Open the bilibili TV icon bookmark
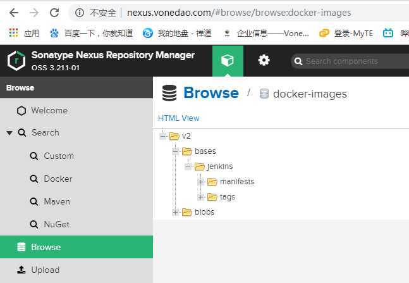409x283 pixels. pos(388,33)
